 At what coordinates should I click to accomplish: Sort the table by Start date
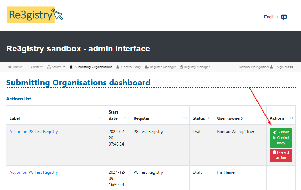click(126, 118)
